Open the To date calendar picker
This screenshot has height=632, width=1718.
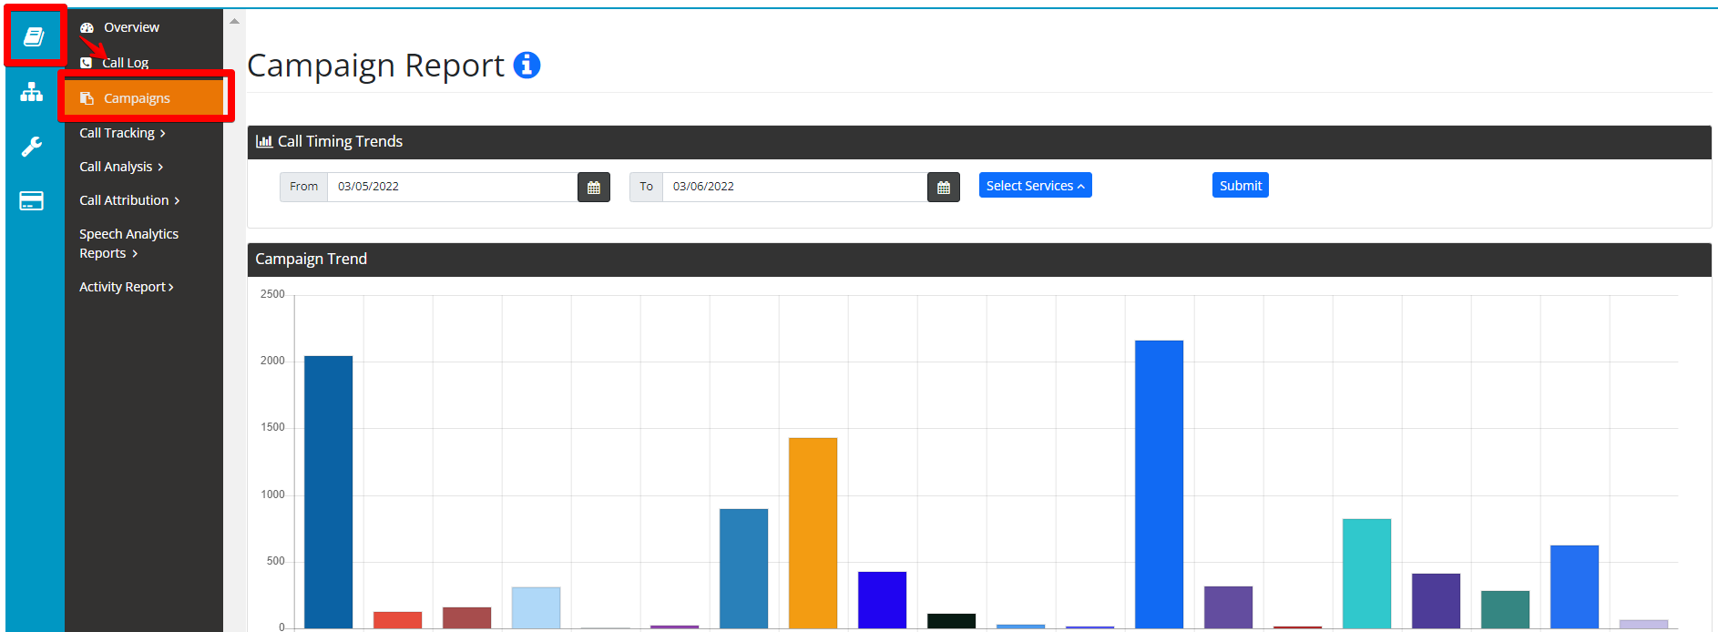pyautogui.click(x=944, y=187)
